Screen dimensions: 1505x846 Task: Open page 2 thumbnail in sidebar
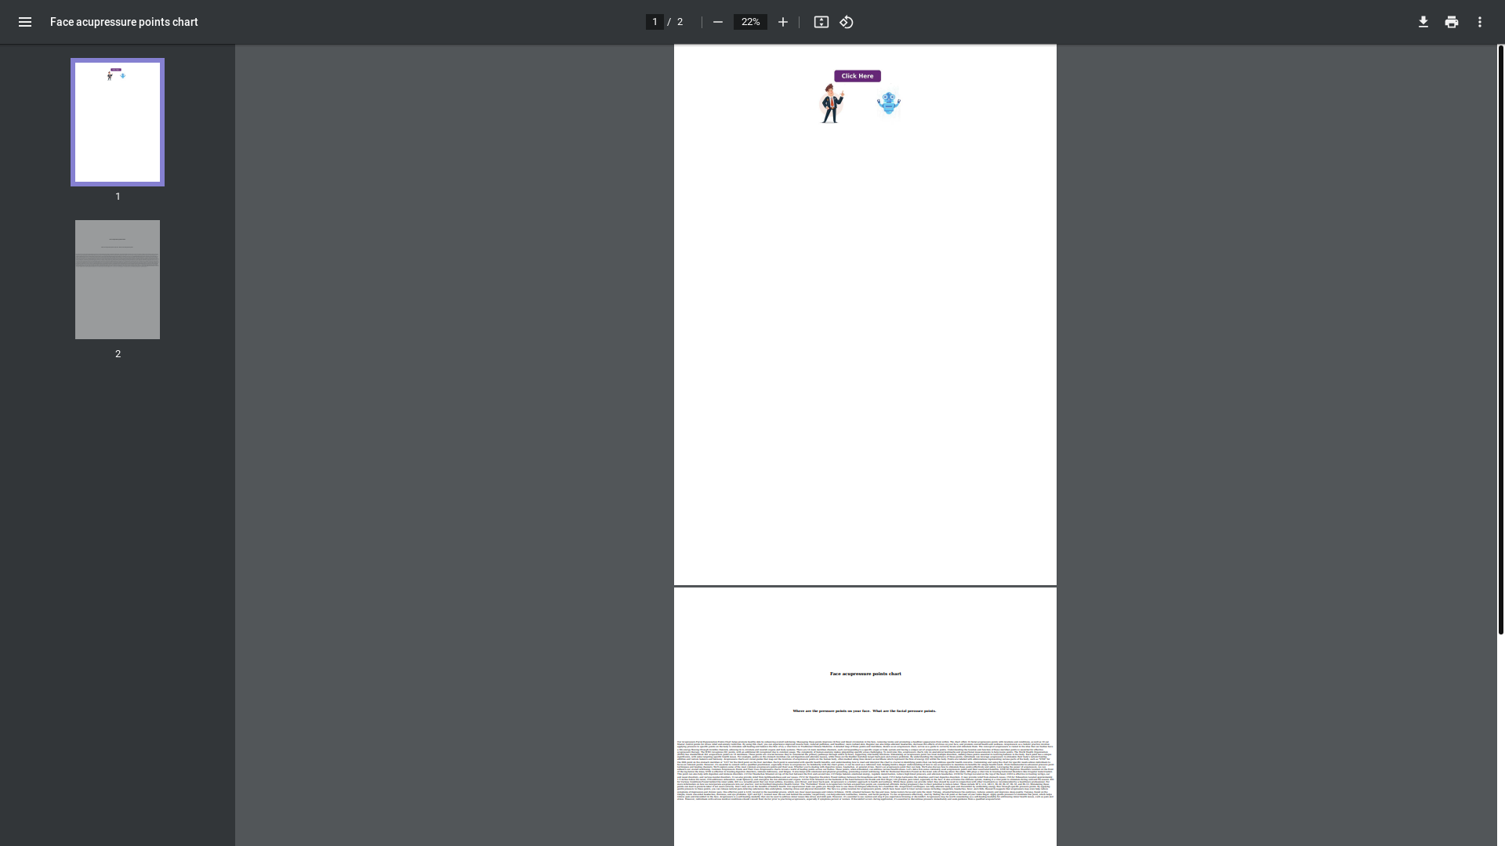(118, 280)
